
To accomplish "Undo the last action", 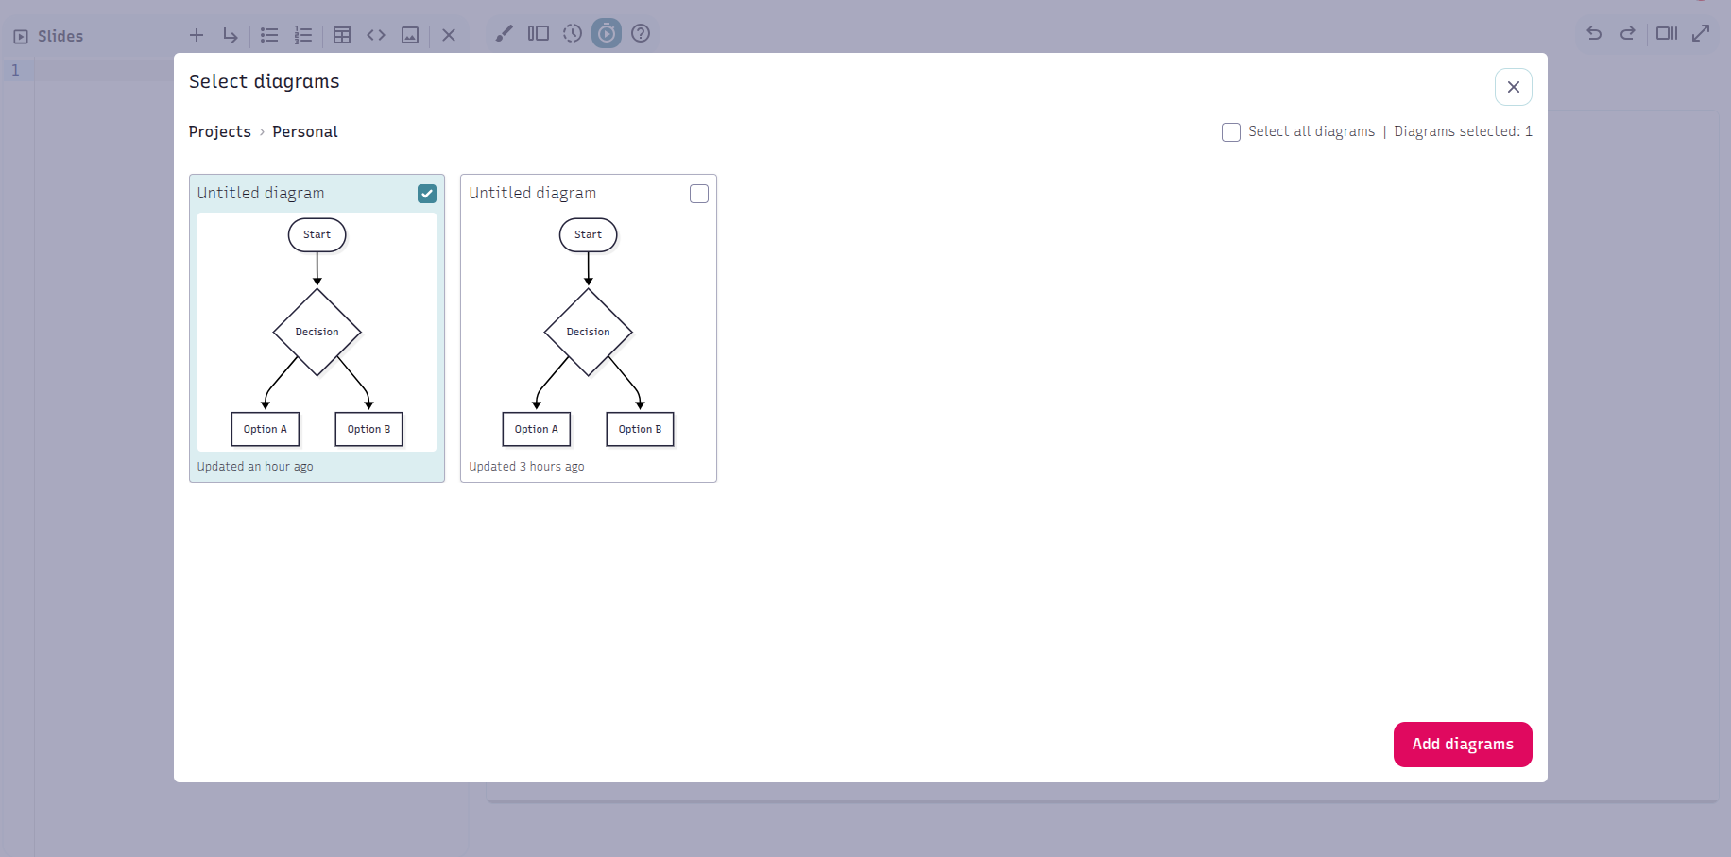I will coord(1594,33).
